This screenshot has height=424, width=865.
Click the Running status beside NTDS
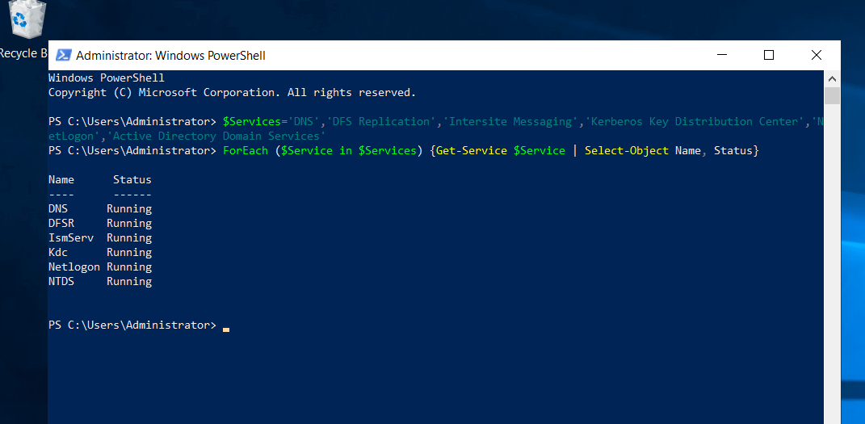tap(129, 282)
